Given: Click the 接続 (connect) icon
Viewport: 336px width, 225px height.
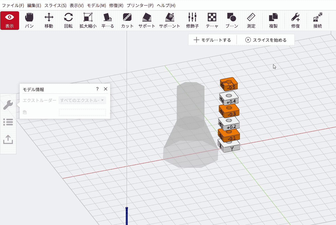Looking at the screenshot, I should 318,21.
